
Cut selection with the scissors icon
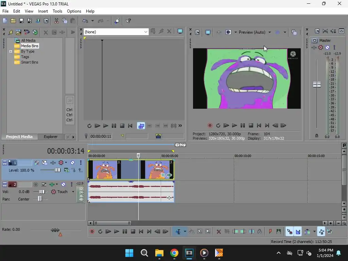(56, 21)
